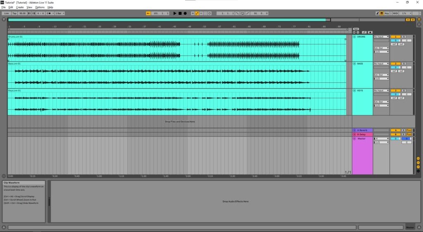Viewport: 423px width, 232px height.
Task: Click the Session Record circle button
Action: click(x=209, y=13)
